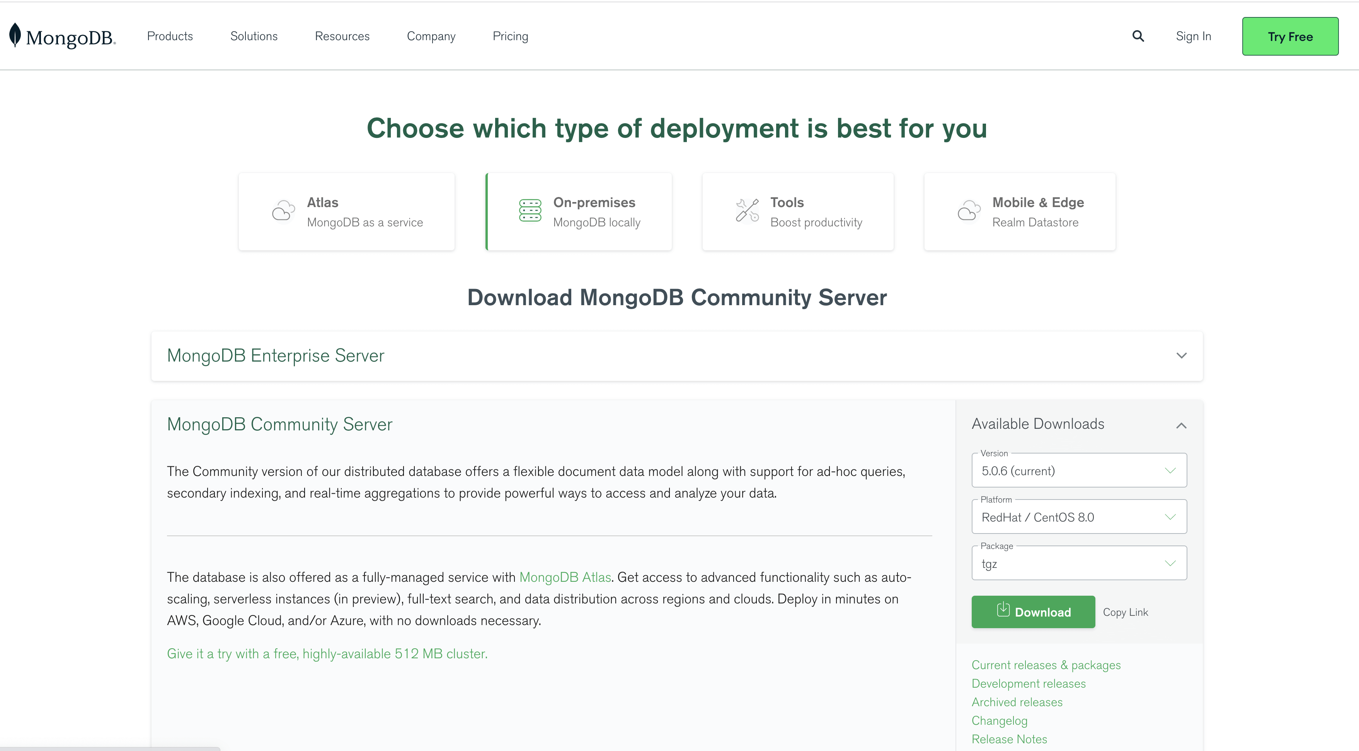Click the Tools wrench icon
The height and width of the screenshot is (751, 1359).
click(747, 211)
